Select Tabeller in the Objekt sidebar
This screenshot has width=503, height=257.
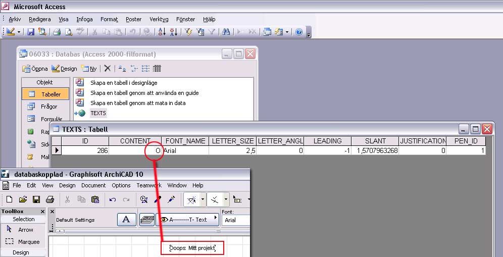45,94
